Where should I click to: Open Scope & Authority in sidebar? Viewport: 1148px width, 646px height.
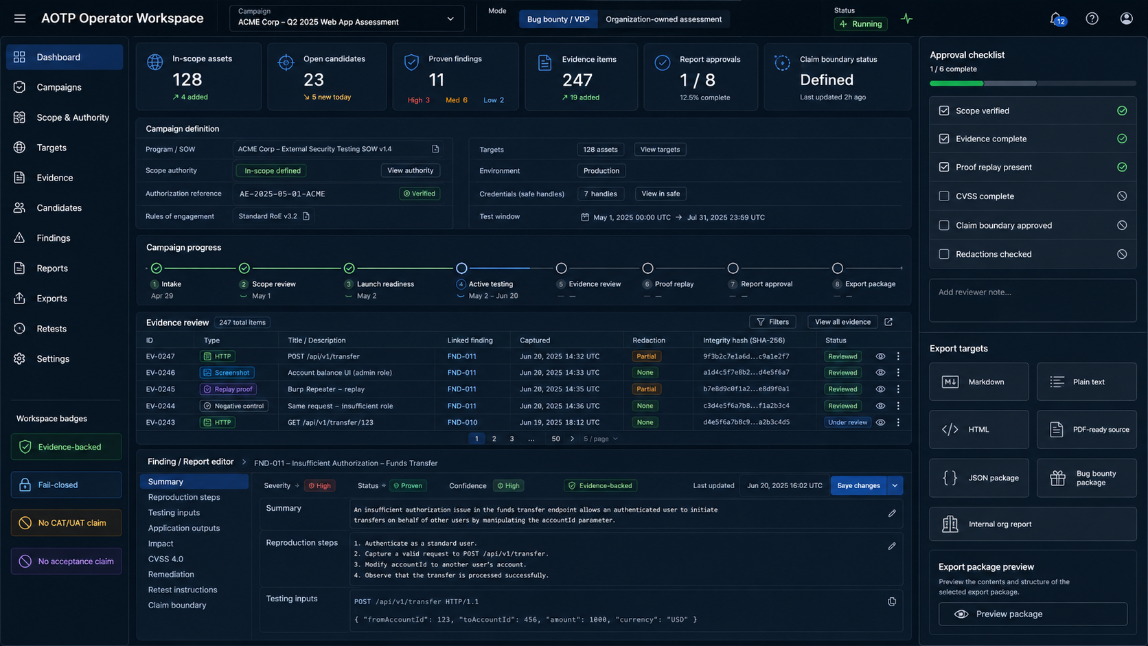pyautogui.click(x=65, y=117)
